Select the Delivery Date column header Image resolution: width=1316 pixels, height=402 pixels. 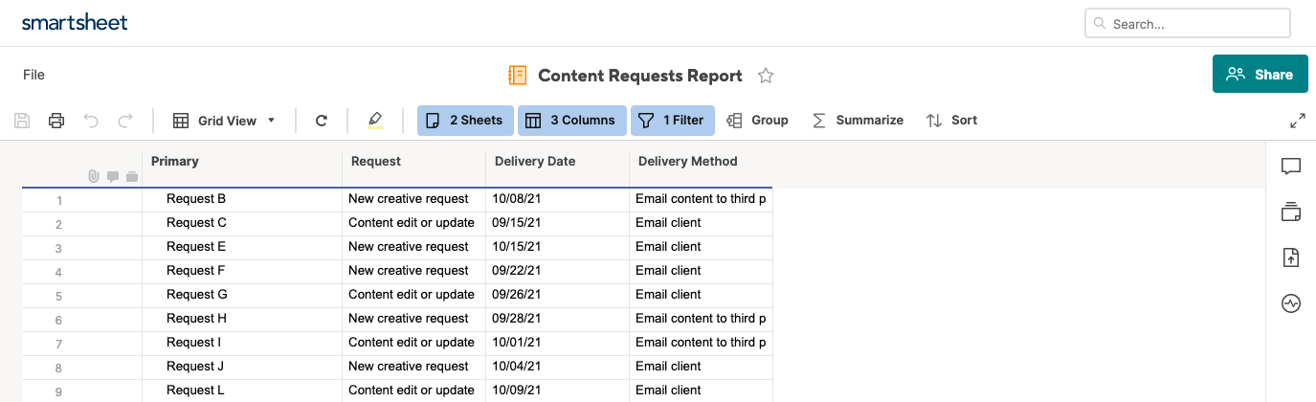pyautogui.click(x=535, y=162)
